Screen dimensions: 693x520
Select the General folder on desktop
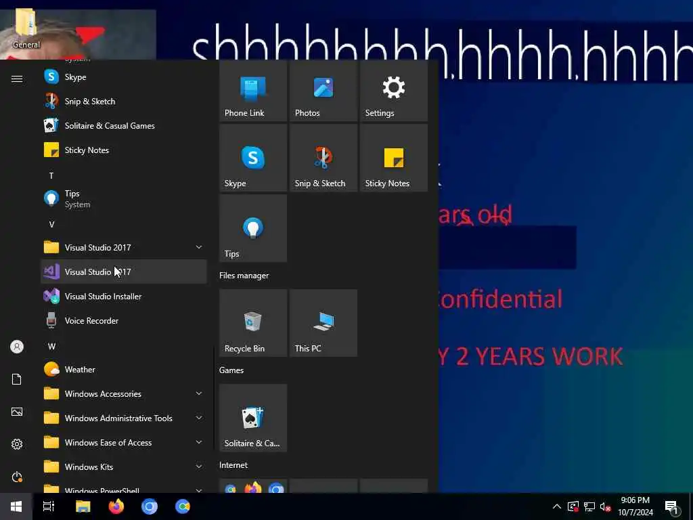coord(26,28)
